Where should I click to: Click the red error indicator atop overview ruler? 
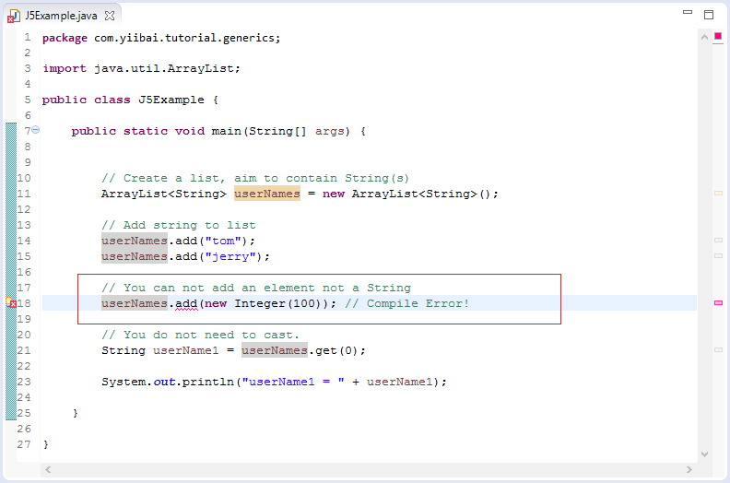pyautogui.click(x=718, y=36)
